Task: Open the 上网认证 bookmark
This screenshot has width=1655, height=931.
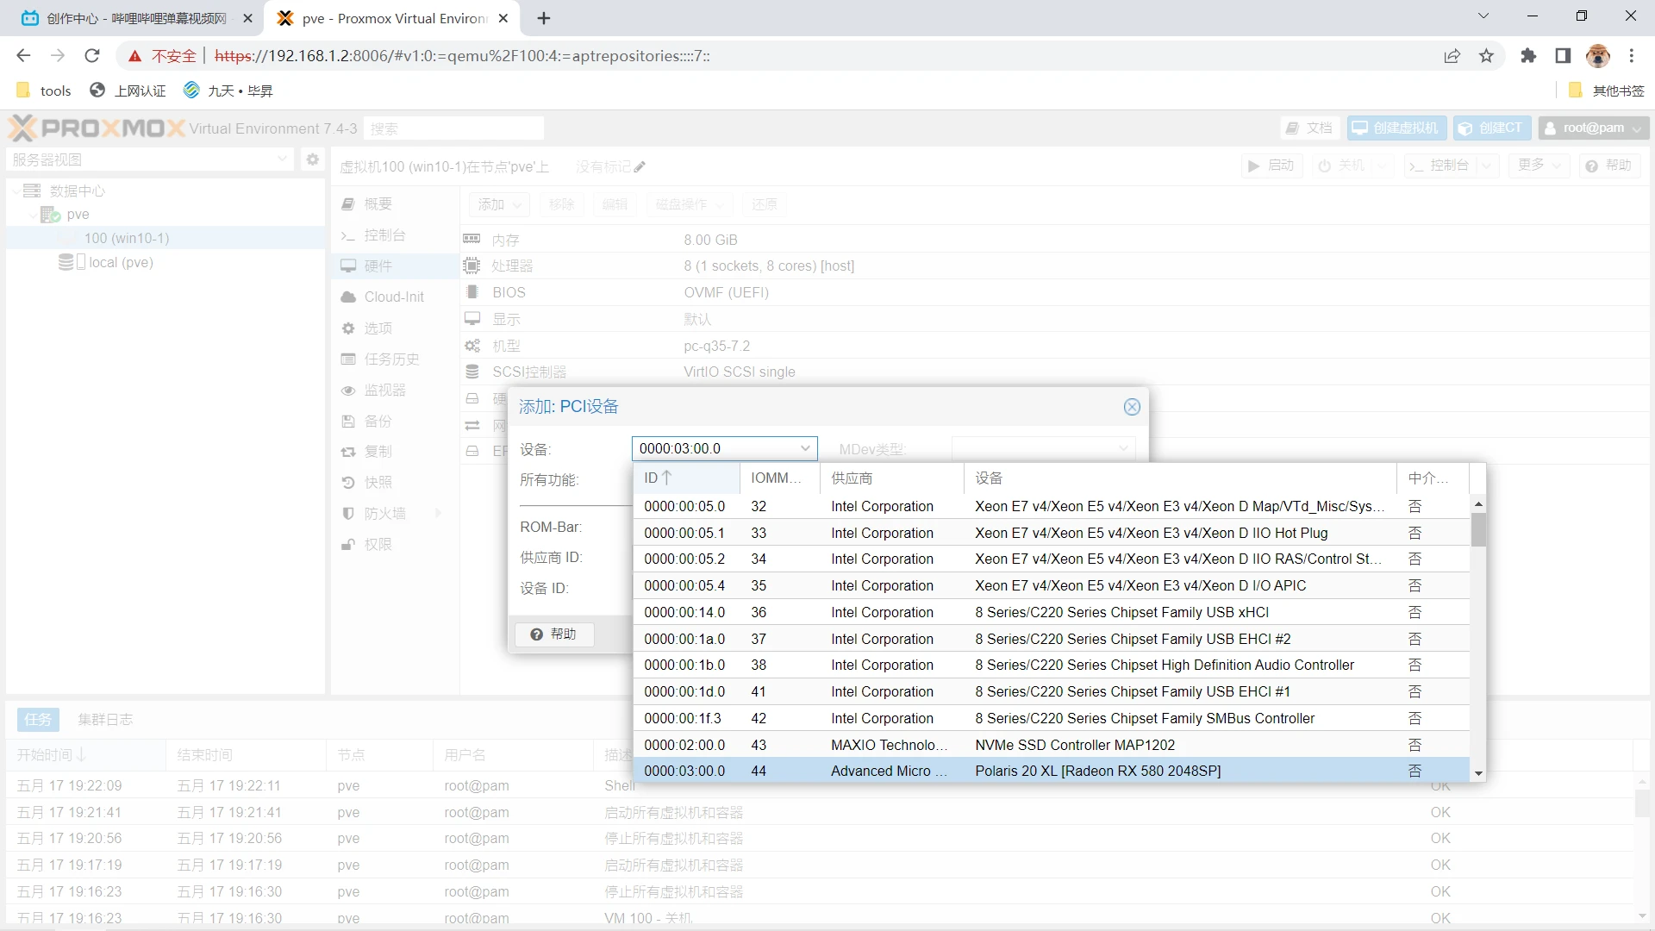Action: pos(128,91)
